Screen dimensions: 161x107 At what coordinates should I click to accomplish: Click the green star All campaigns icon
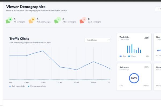pos(9,20)
